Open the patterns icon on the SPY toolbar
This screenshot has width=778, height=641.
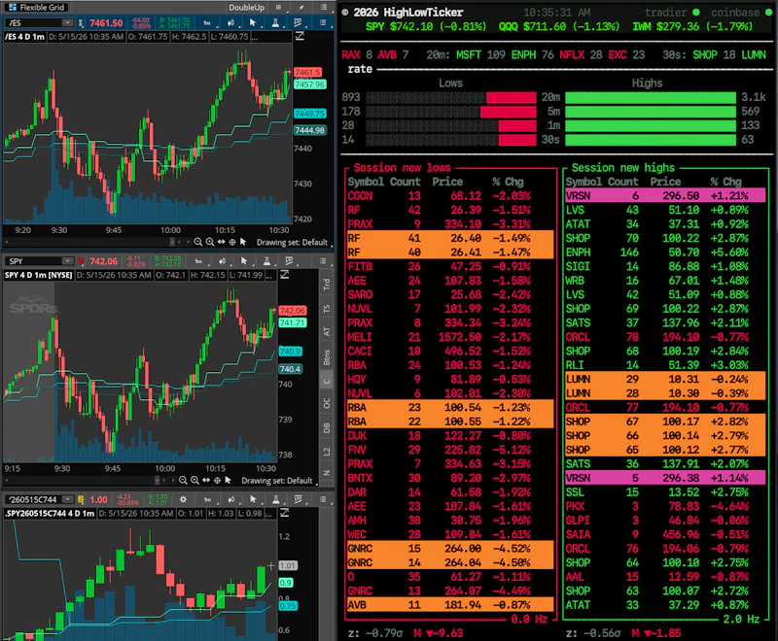pos(289,261)
